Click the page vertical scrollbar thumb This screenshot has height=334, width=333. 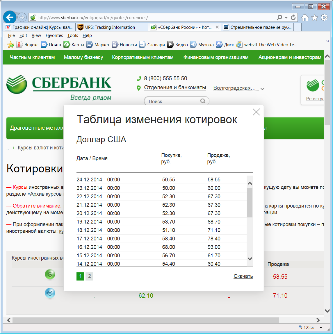point(327,92)
